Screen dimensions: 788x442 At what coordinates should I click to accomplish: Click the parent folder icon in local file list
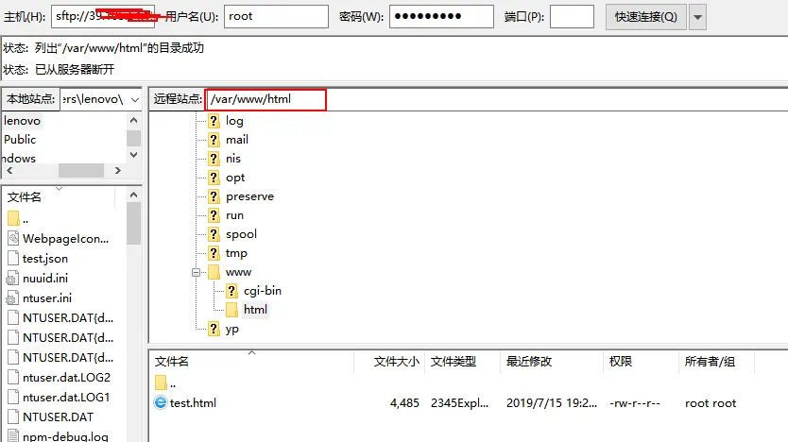coord(13,218)
